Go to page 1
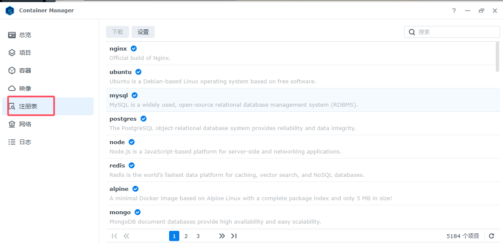Viewport: 503px width, 244px height. tap(174, 236)
